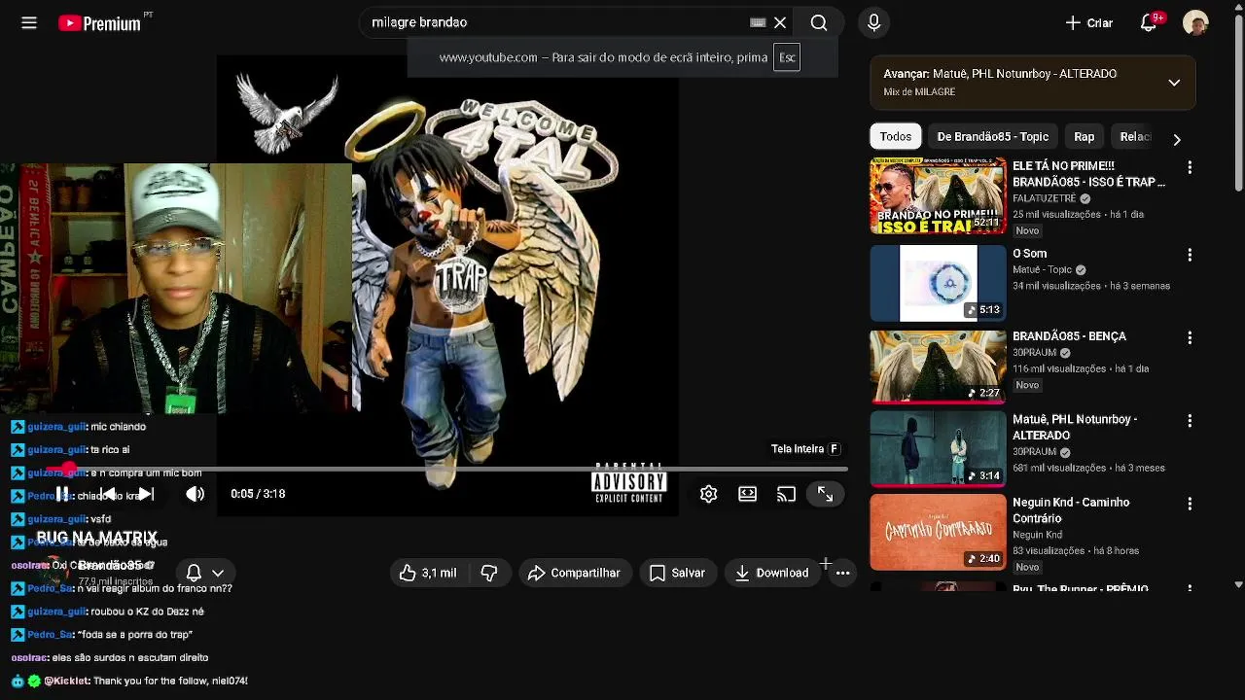Toggle channel notification bell under video

[x=194, y=574]
